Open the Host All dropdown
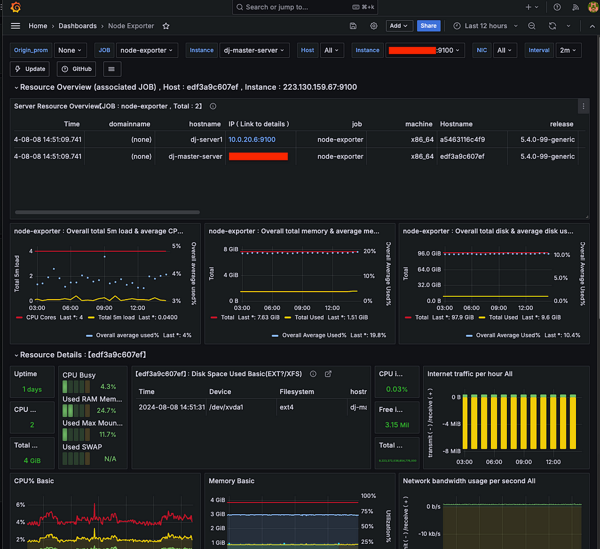This screenshot has width=600, height=549. pyautogui.click(x=331, y=50)
